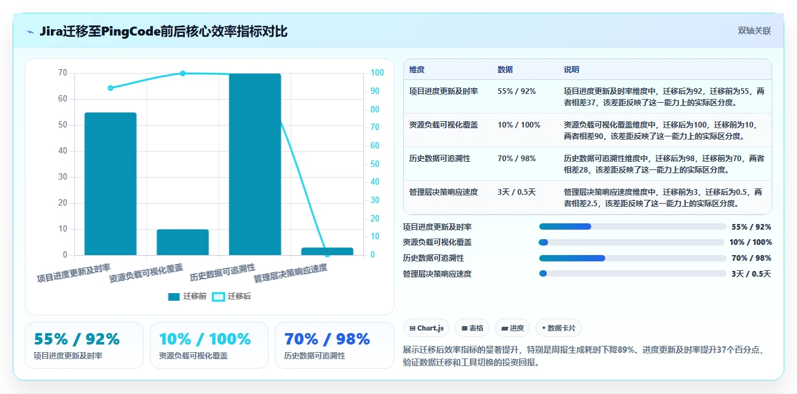Click 管理层决策响应速度 x-axis label
This screenshot has width=797, height=394.
click(291, 273)
